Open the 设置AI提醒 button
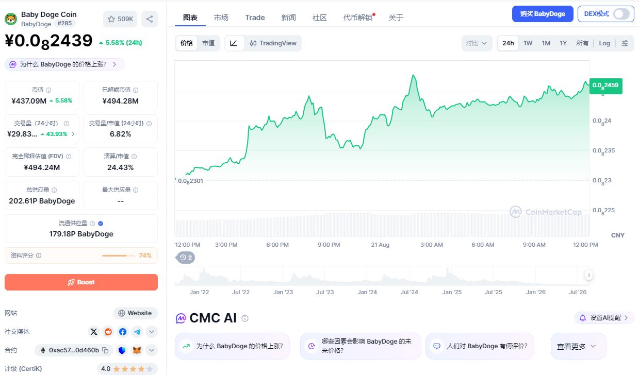This screenshot has height=375, width=639. (604, 318)
